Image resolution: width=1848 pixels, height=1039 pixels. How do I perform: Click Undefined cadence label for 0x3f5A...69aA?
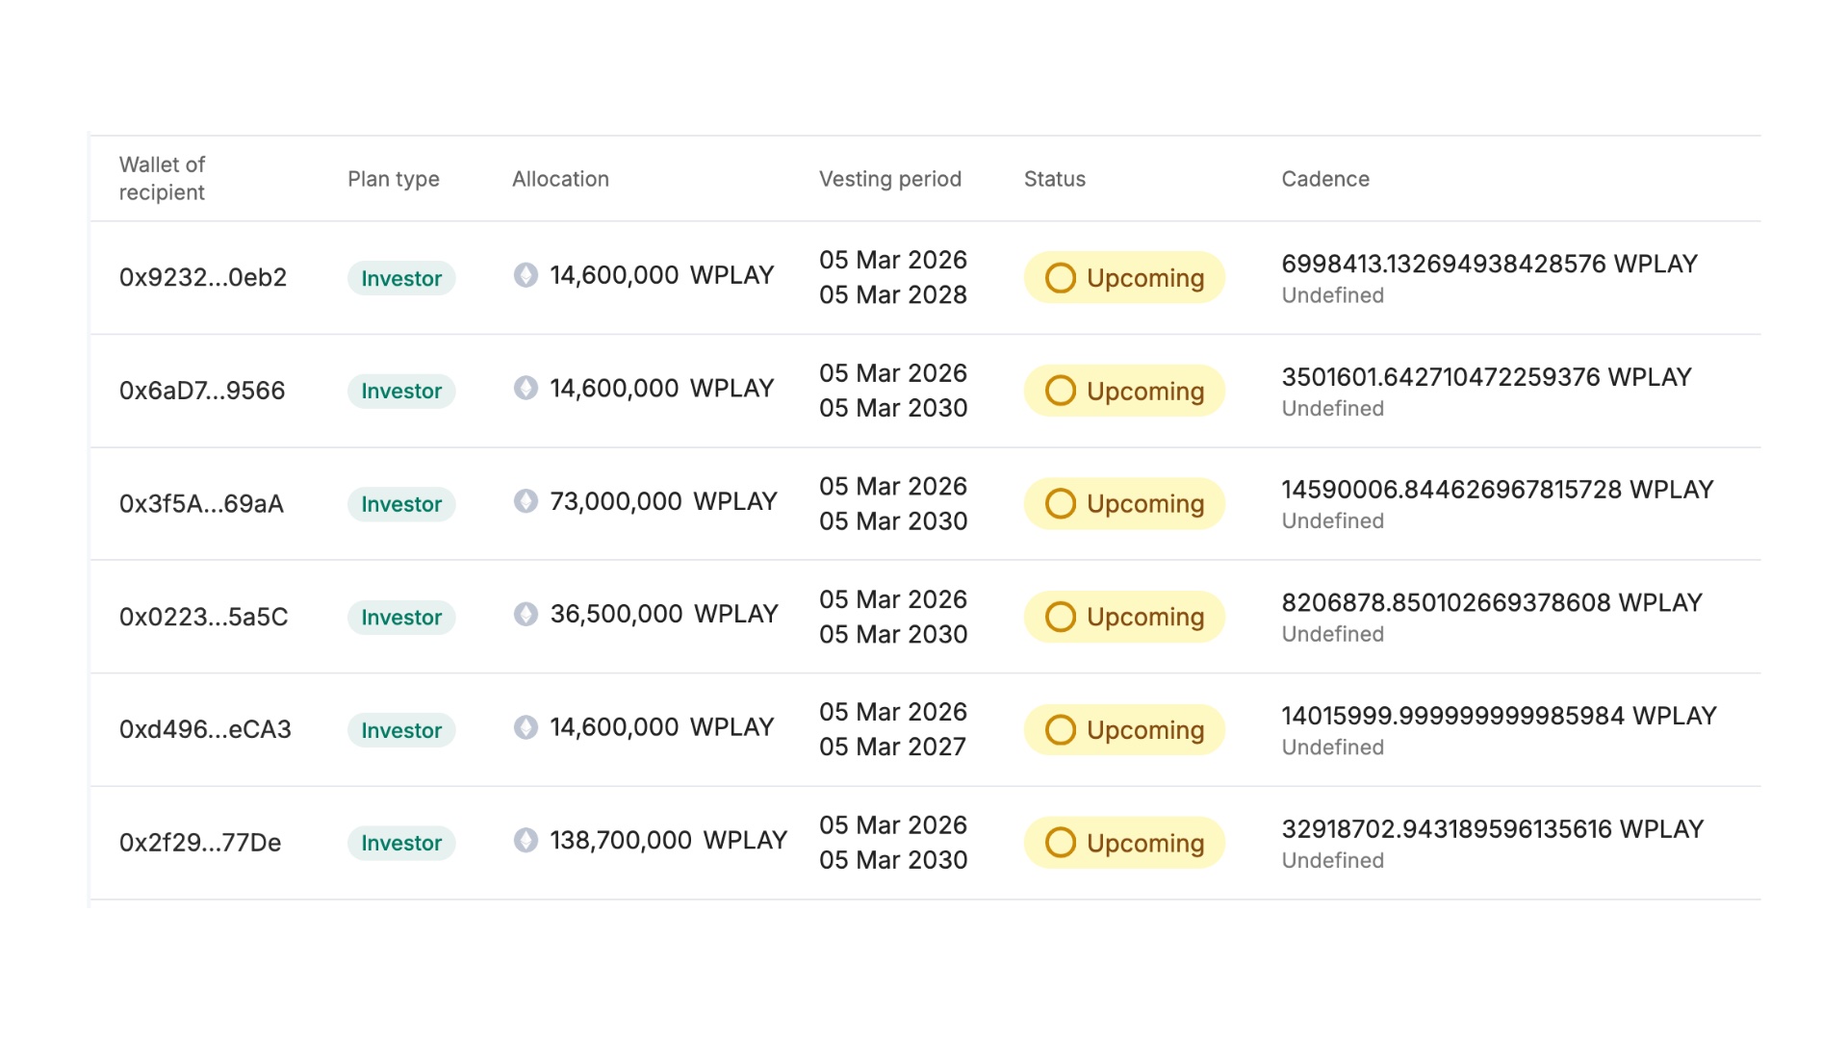(1333, 520)
